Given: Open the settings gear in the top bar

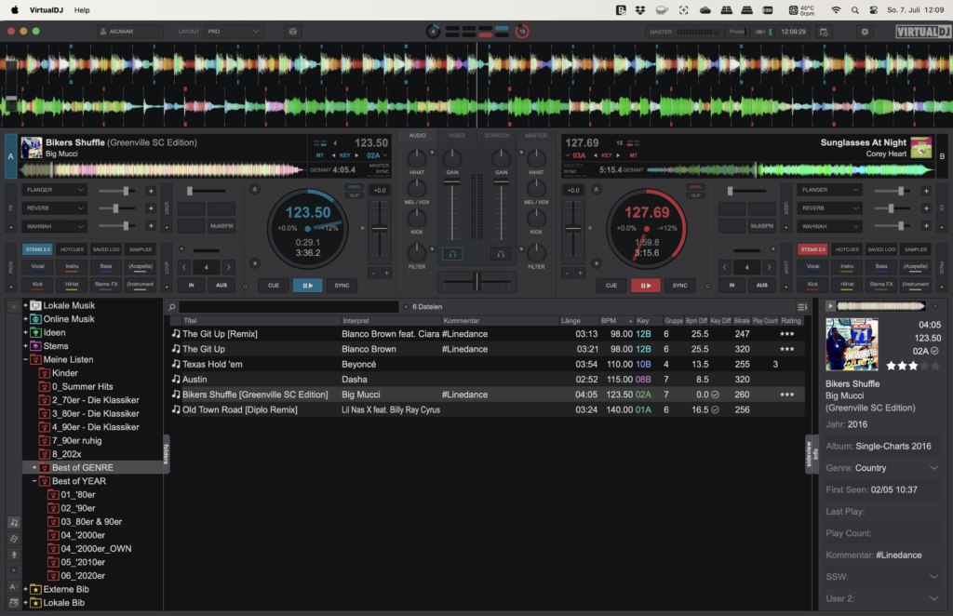Looking at the screenshot, I should (865, 32).
